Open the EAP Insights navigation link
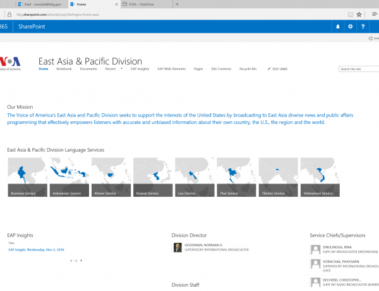Screen dimensions: 379x291 click(140, 69)
